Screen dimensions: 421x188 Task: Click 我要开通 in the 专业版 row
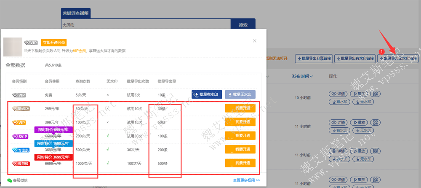(x=240, y=149)
